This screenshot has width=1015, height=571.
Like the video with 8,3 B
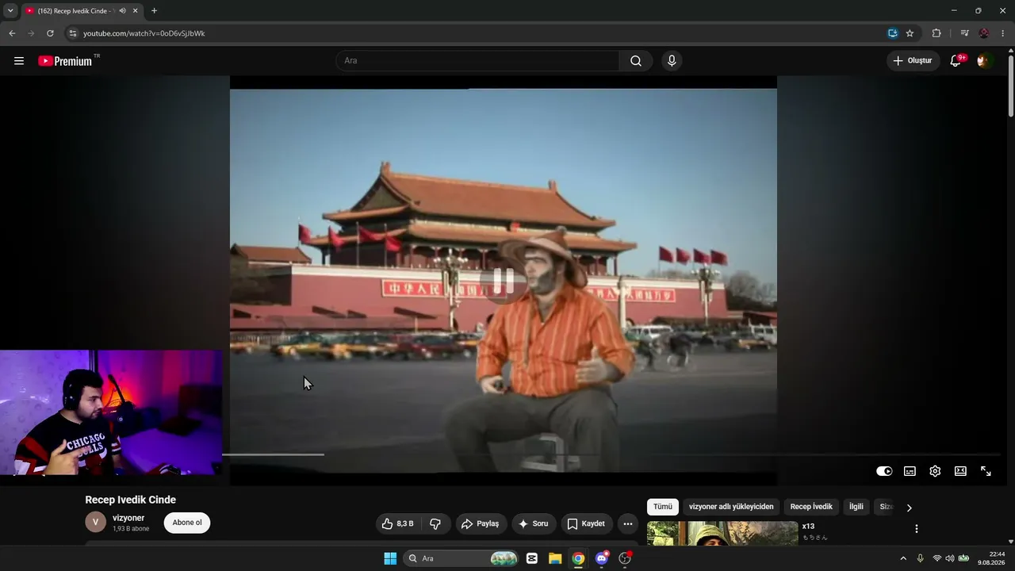398,523
